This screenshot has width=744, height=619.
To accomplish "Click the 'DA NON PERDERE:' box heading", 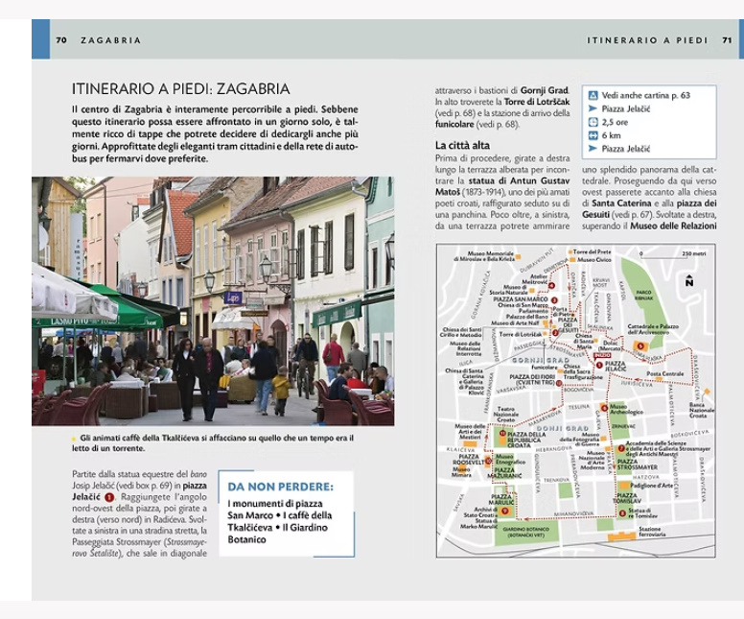I will tap(280, 487).
